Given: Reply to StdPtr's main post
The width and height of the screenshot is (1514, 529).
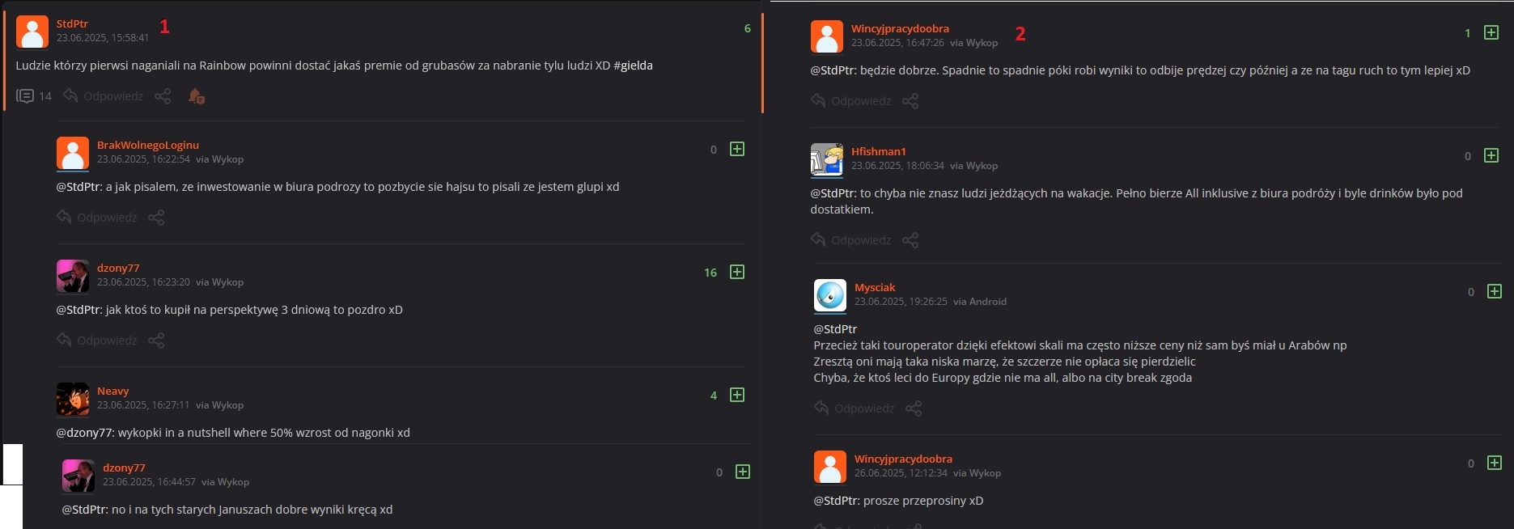Looking at the screenshot, I should (x=104, y=96).
